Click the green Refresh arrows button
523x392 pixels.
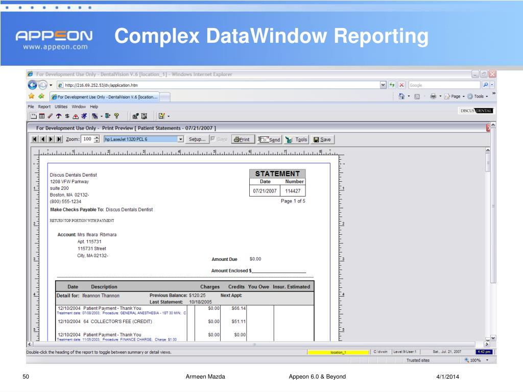pos(392,85)
